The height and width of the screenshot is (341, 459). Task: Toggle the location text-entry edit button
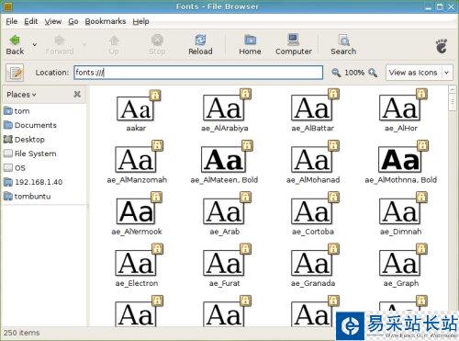coord(15,73)
